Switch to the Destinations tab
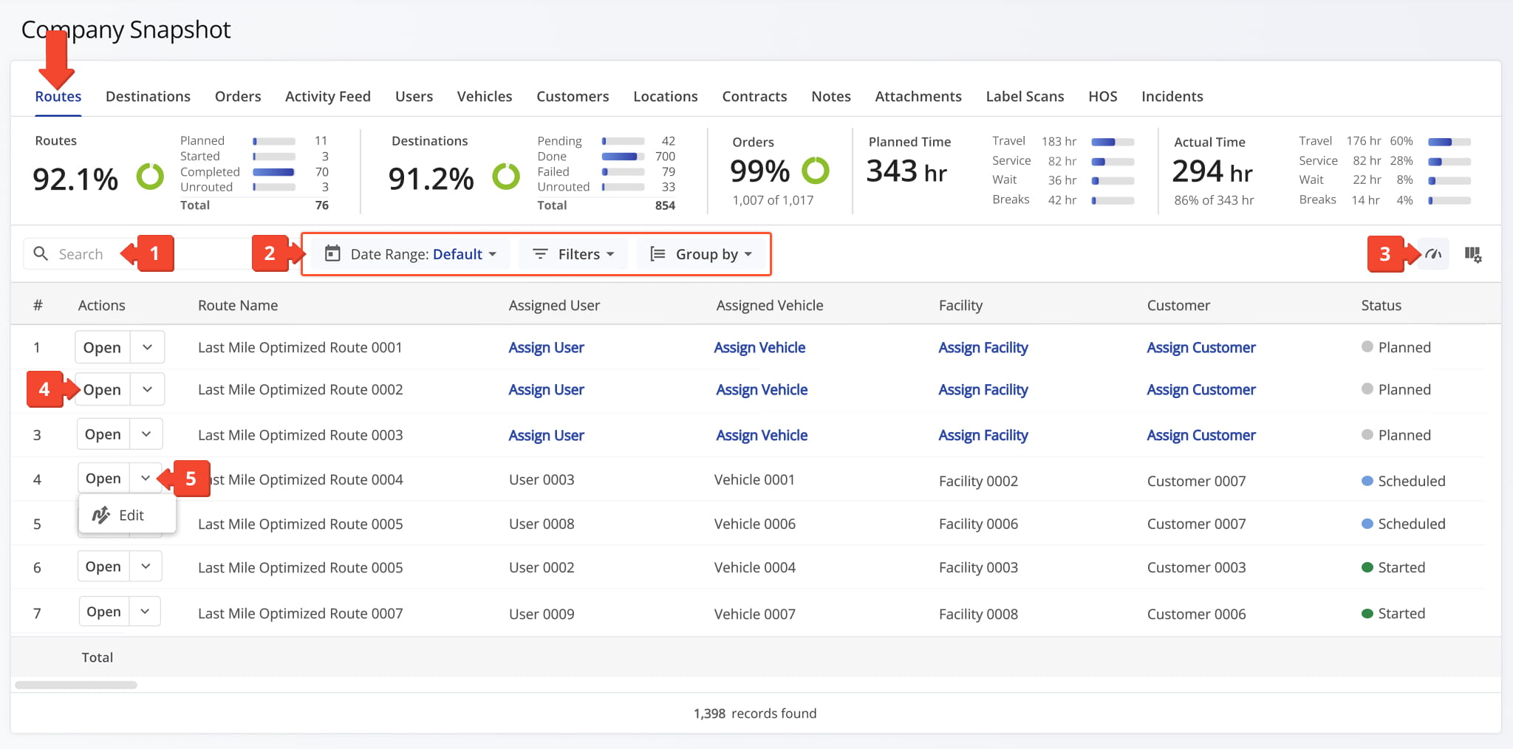 click(x=148, y=96)
